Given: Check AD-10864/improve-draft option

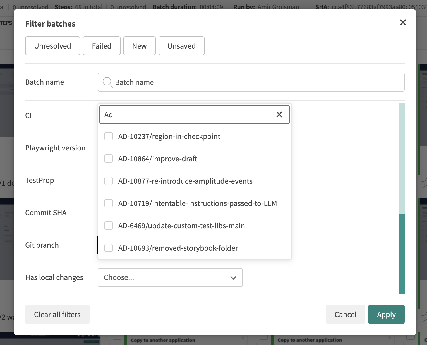Looking at the screenshot, I should pyautogui.click(x=109, y=159).
